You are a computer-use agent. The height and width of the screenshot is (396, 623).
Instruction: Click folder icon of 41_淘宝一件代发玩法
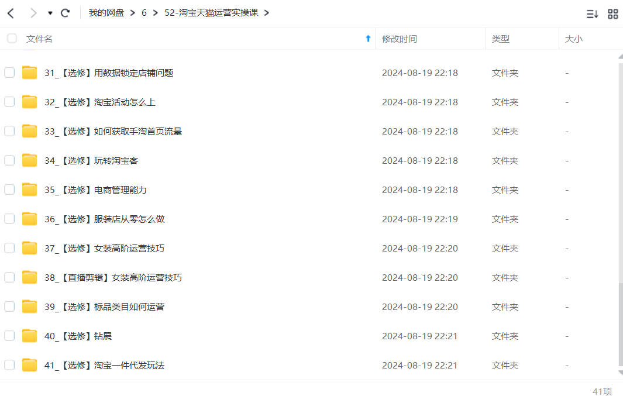pyautogui.click(x=29, y=365)
